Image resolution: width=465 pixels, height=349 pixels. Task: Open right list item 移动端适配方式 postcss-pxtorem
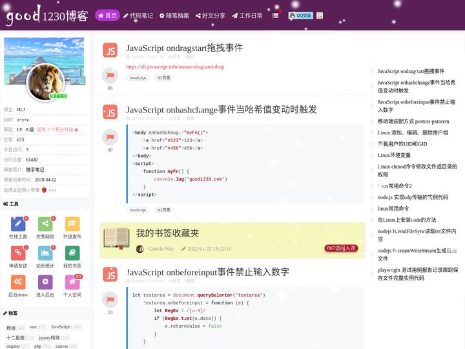413,122
